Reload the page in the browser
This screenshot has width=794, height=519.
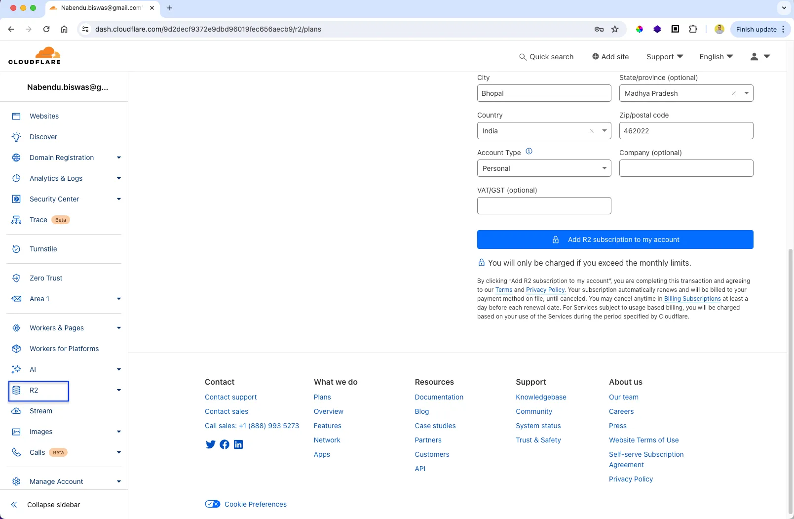click(46, 29)
